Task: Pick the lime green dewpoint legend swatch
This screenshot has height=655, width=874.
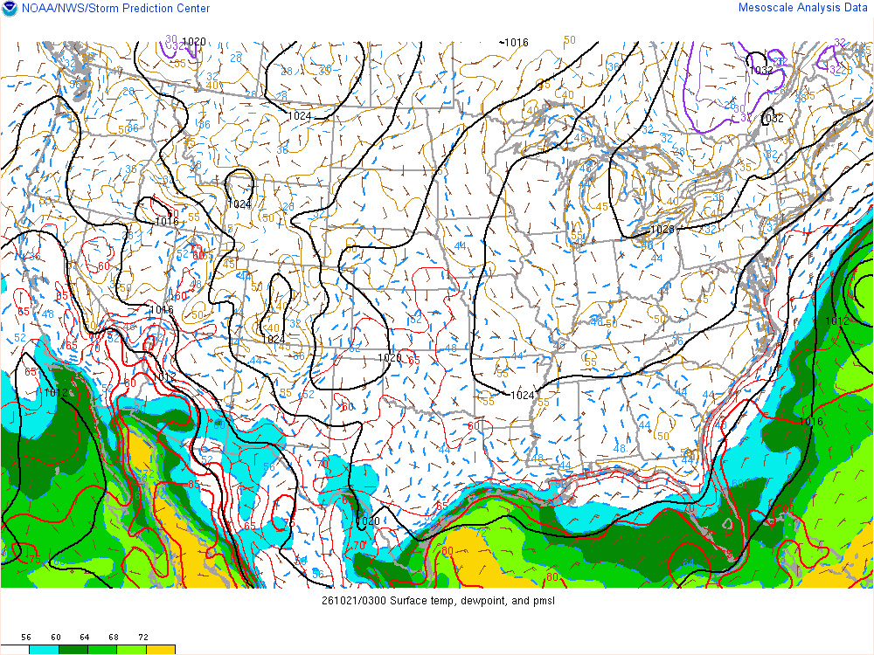Action: [x=132, y=650]
